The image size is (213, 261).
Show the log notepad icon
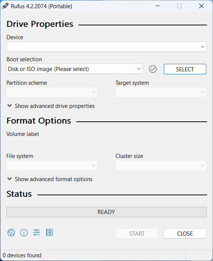click(x=49, y=233)
